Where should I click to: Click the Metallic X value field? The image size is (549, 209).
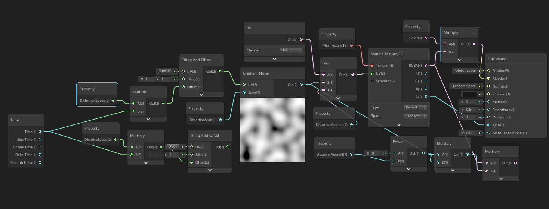(x=471, y=102)
